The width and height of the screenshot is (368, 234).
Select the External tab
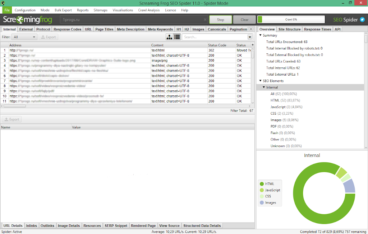coord(26,29)
